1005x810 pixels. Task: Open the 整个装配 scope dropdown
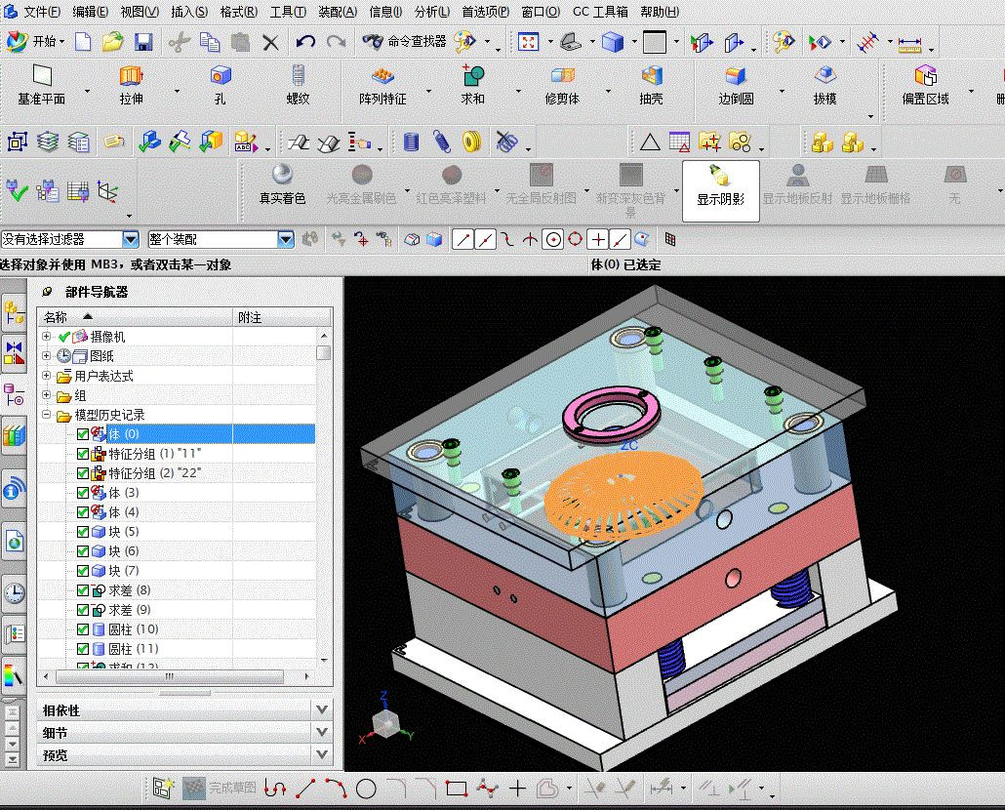coord(286,240)
